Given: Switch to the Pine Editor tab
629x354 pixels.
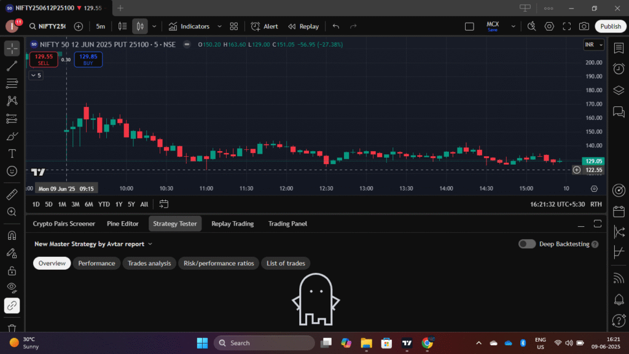Looking at the screenshot, I should pyautogui.click(x=123, y=224).
